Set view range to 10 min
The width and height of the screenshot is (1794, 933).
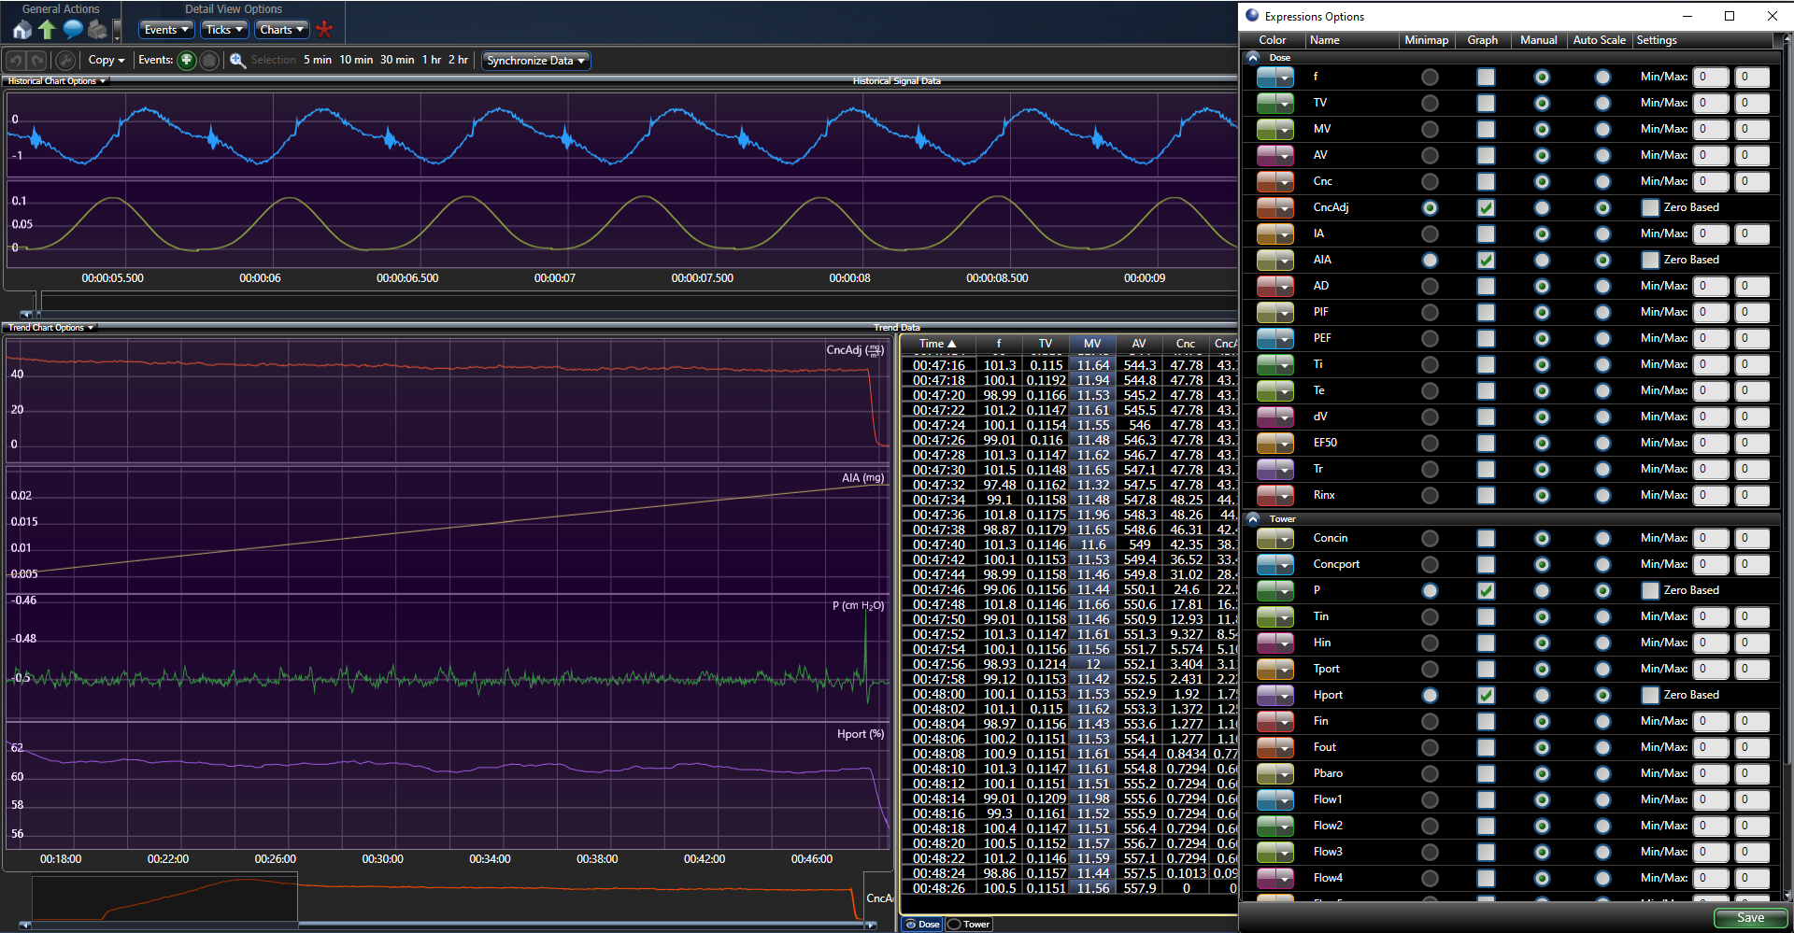(x=356, y=60)
